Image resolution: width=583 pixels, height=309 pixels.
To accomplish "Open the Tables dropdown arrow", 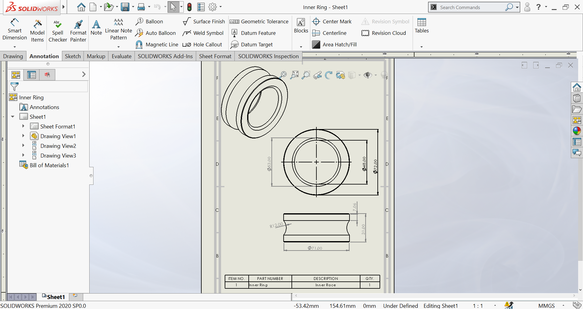I will (421, 47).
